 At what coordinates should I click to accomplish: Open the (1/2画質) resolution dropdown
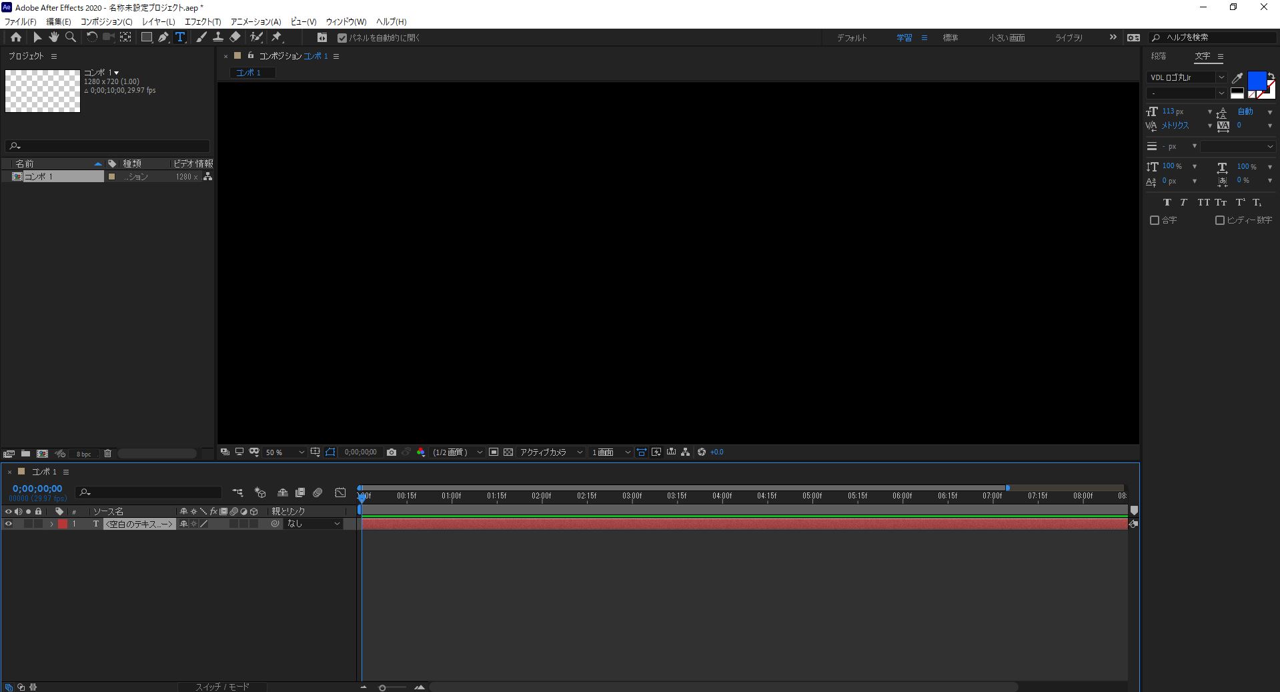coord(457,452)
